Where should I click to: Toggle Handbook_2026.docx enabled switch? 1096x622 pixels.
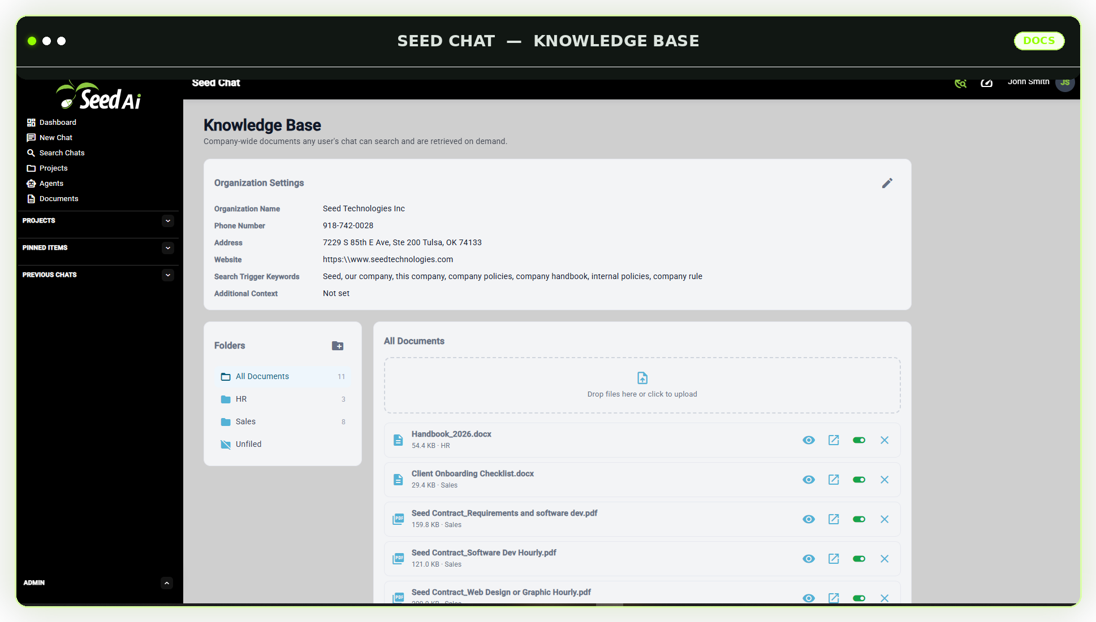click(859, 440)
